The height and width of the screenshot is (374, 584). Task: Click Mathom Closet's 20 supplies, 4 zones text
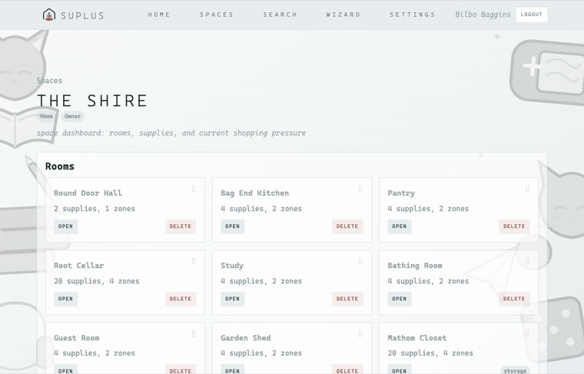point(430,353)
